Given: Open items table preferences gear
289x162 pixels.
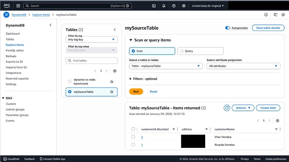Looking at the screenshot, I should click(x=277, y=121).
